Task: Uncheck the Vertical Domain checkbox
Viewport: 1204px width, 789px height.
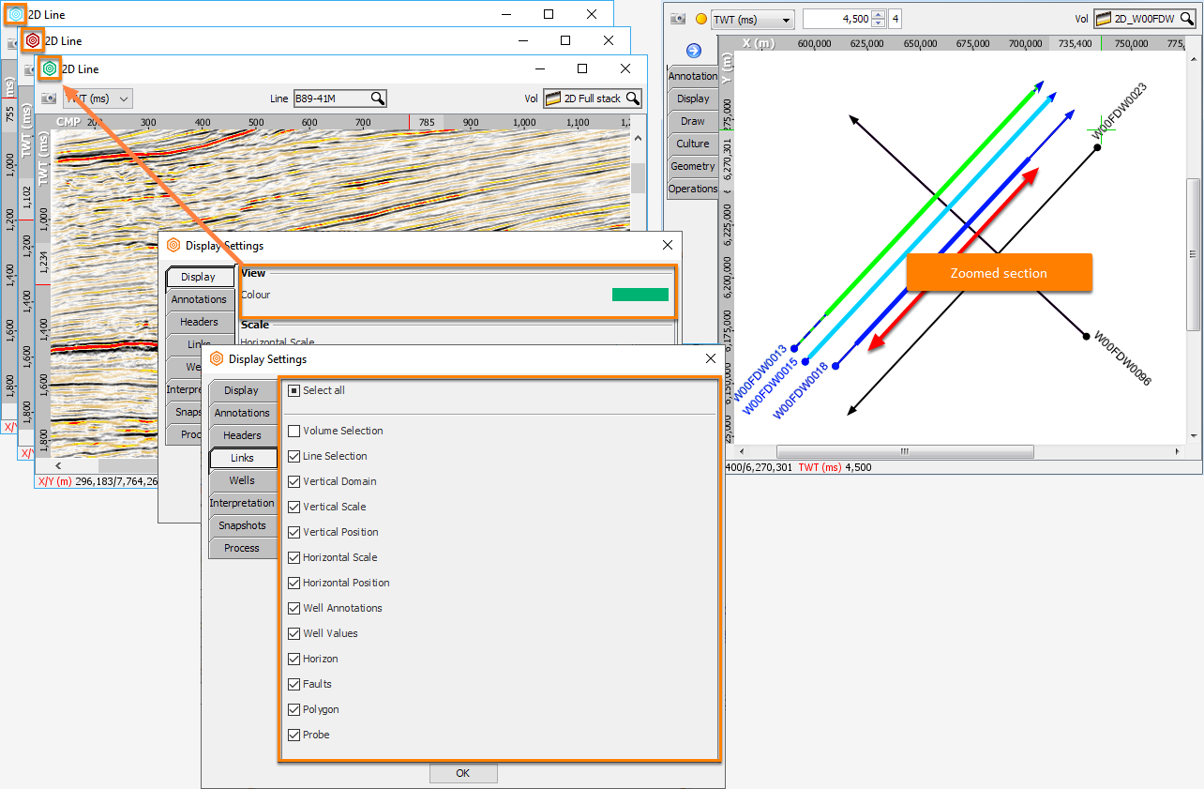Action: [294, 481]
